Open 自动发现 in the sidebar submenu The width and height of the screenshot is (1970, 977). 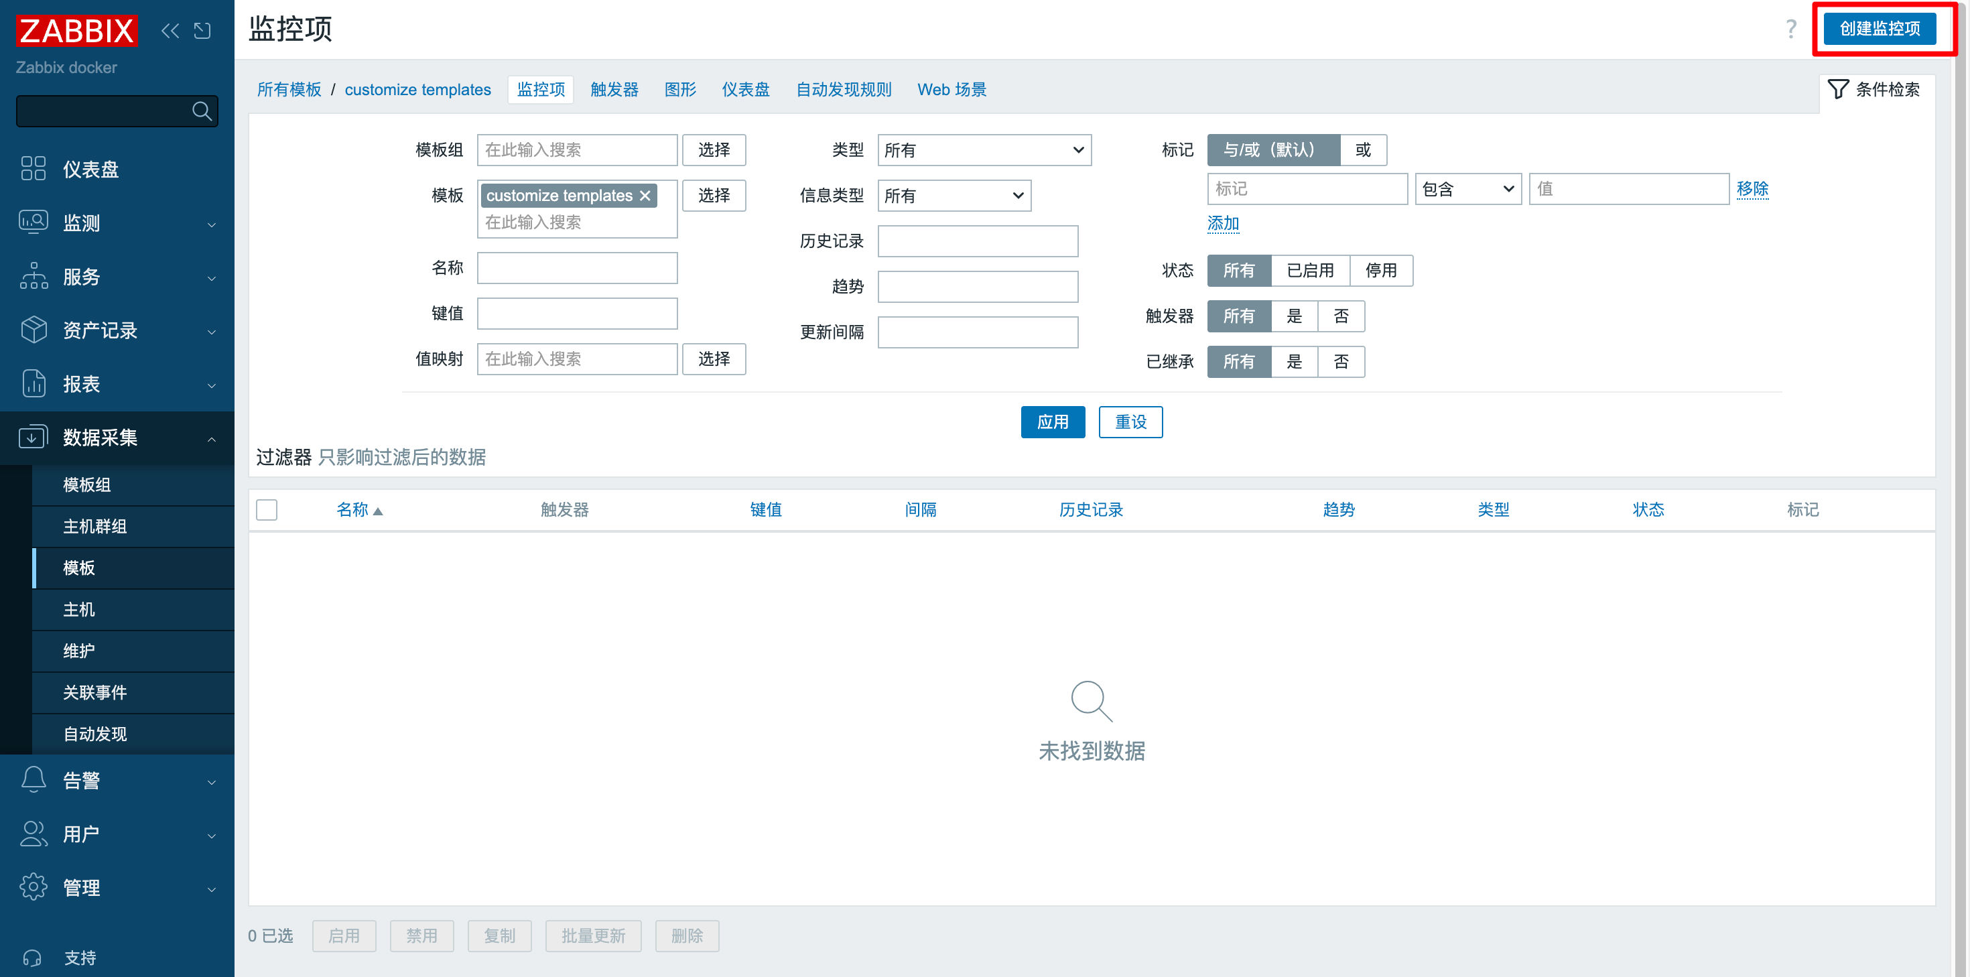[x=133, y=734]
